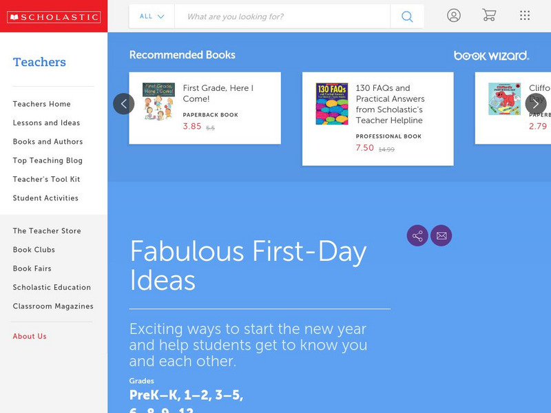Open the About Us page
The height and width of the screenshot is (413, 551).
[x=29, y=336]
